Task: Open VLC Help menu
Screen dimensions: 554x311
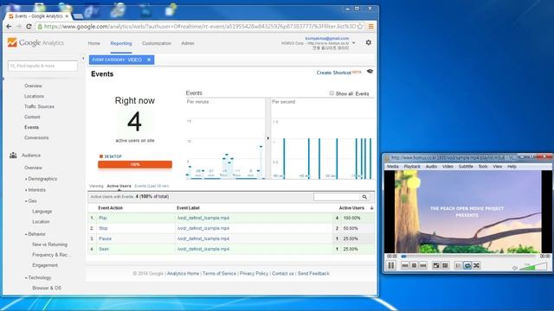Action: pos(512,167)
